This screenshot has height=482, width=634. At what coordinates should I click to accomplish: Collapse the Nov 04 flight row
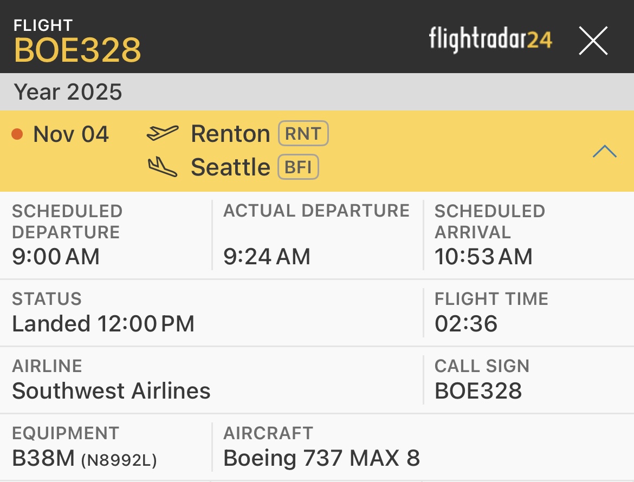click(x=604, y=151)
